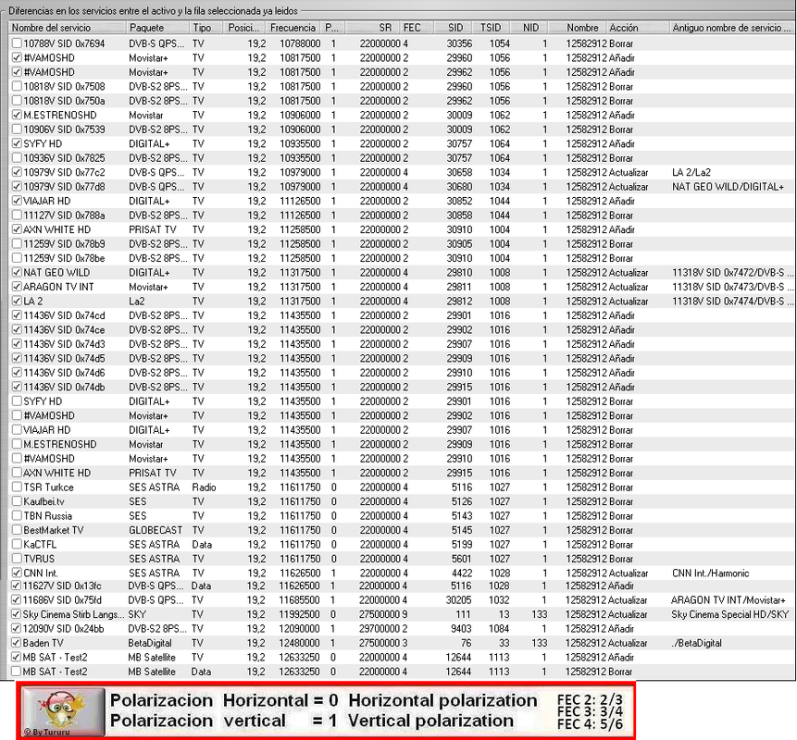Select frequency value 10788000
797x740 pixels.
coord(300,43)
